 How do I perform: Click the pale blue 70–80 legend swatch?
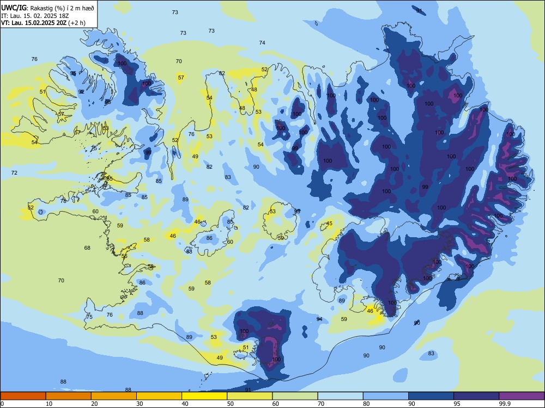click(x=340, y=396)
